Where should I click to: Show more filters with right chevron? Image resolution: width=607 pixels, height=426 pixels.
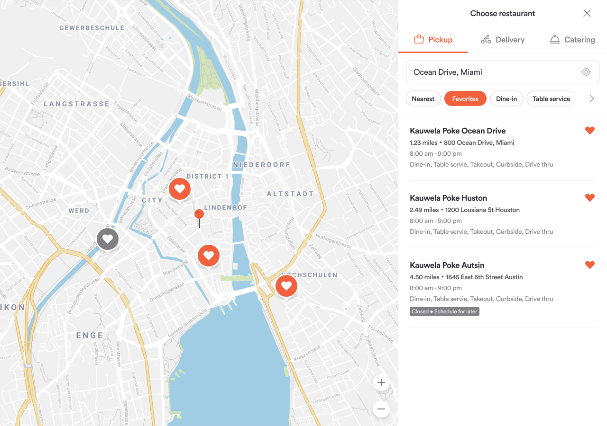(x=592, y=98)
